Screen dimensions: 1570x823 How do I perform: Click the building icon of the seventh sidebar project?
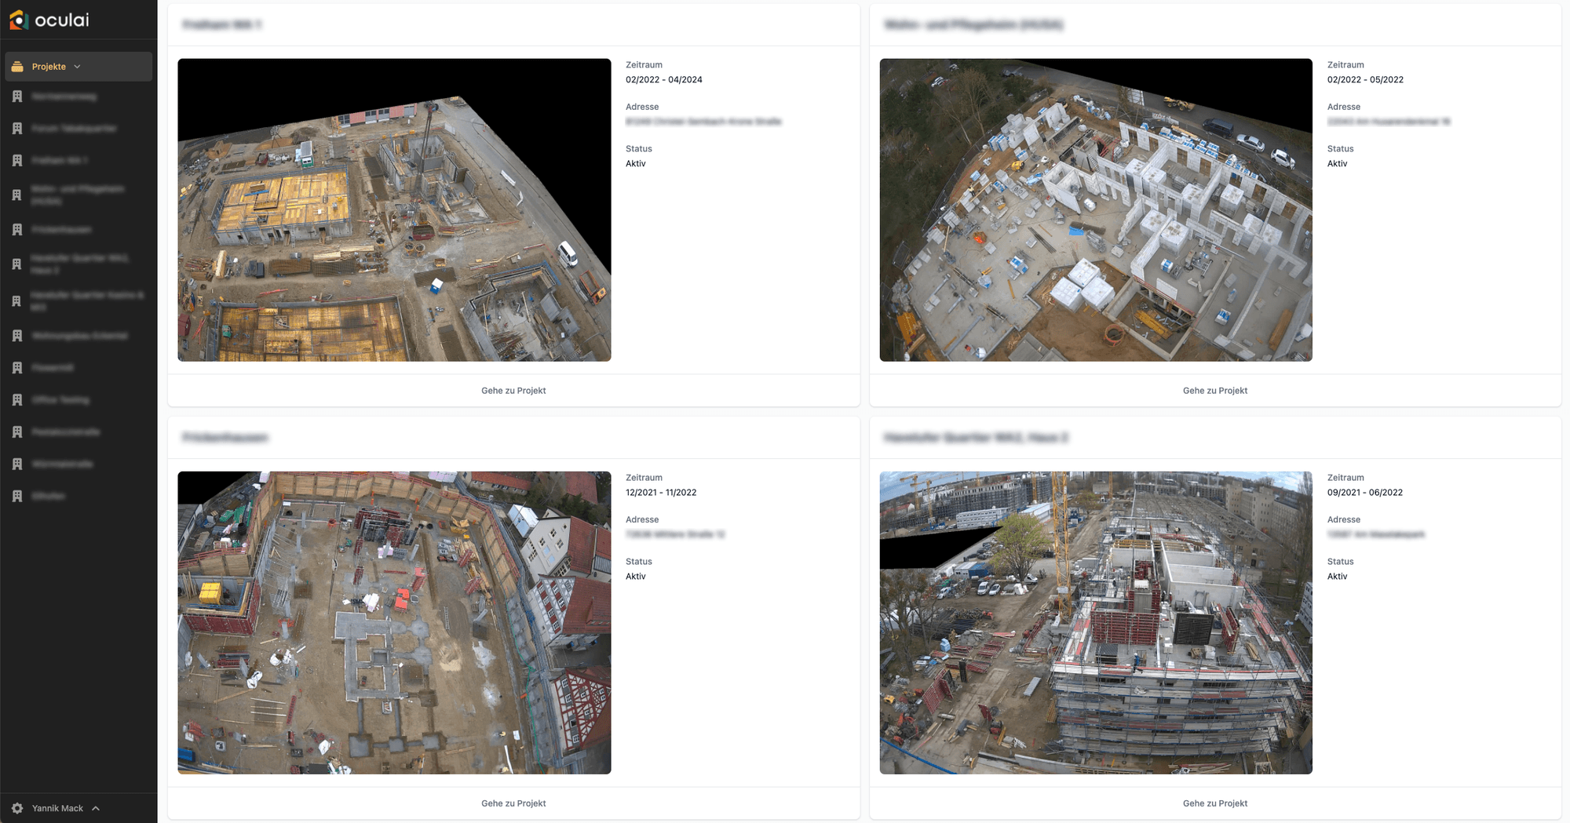pyautogui.click(x=17, y=302)
